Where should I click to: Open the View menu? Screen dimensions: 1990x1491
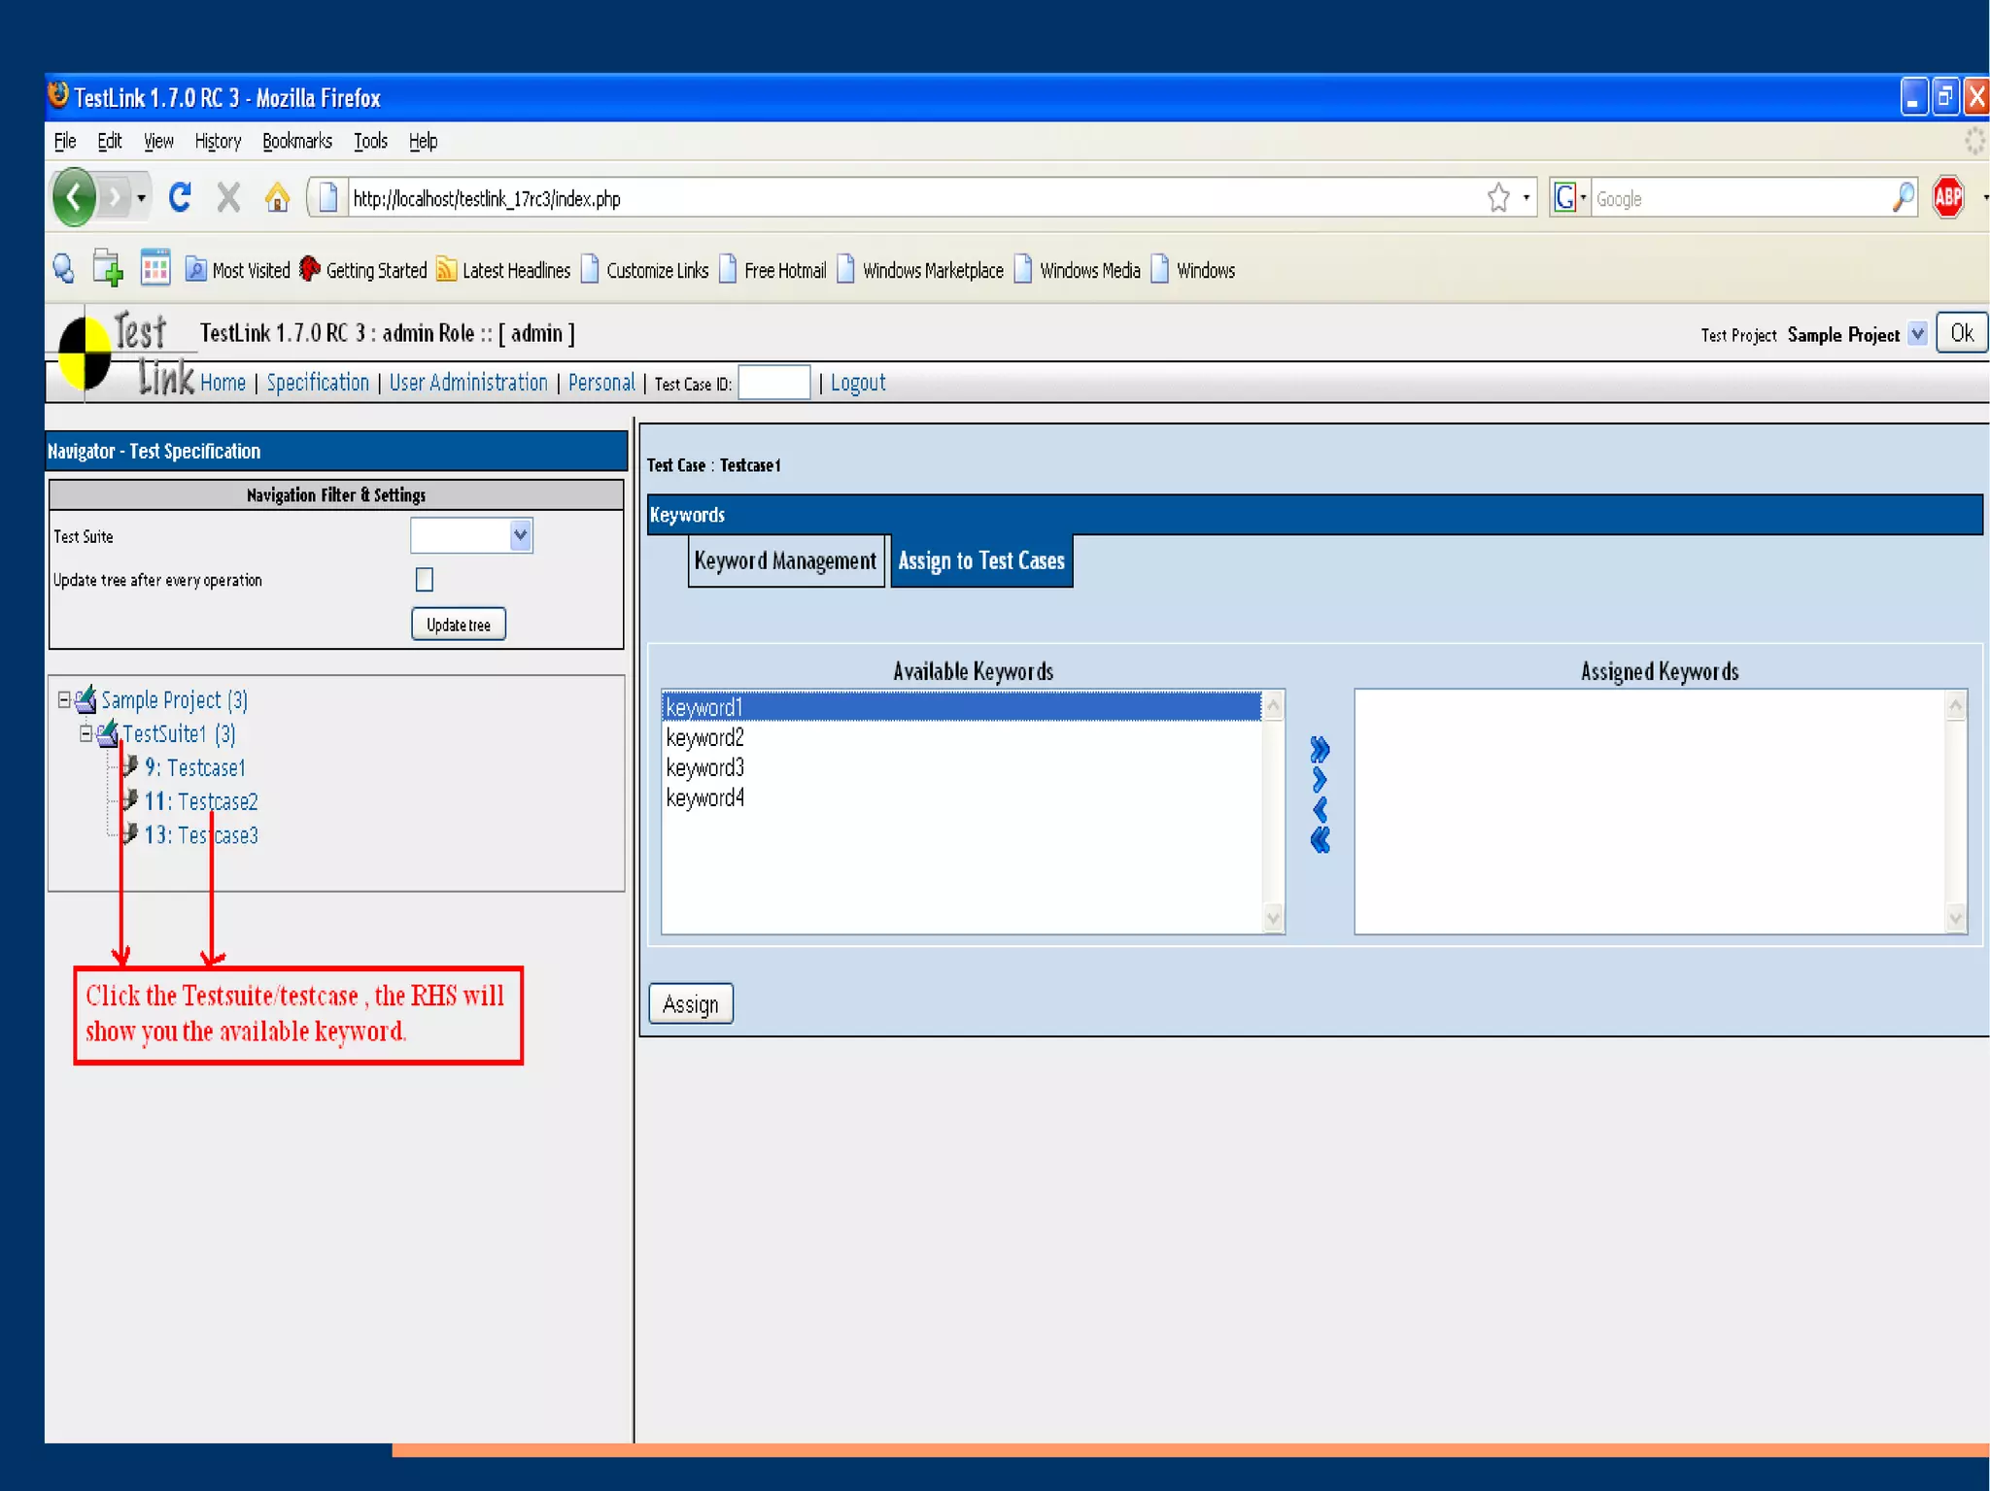[158, 142]
